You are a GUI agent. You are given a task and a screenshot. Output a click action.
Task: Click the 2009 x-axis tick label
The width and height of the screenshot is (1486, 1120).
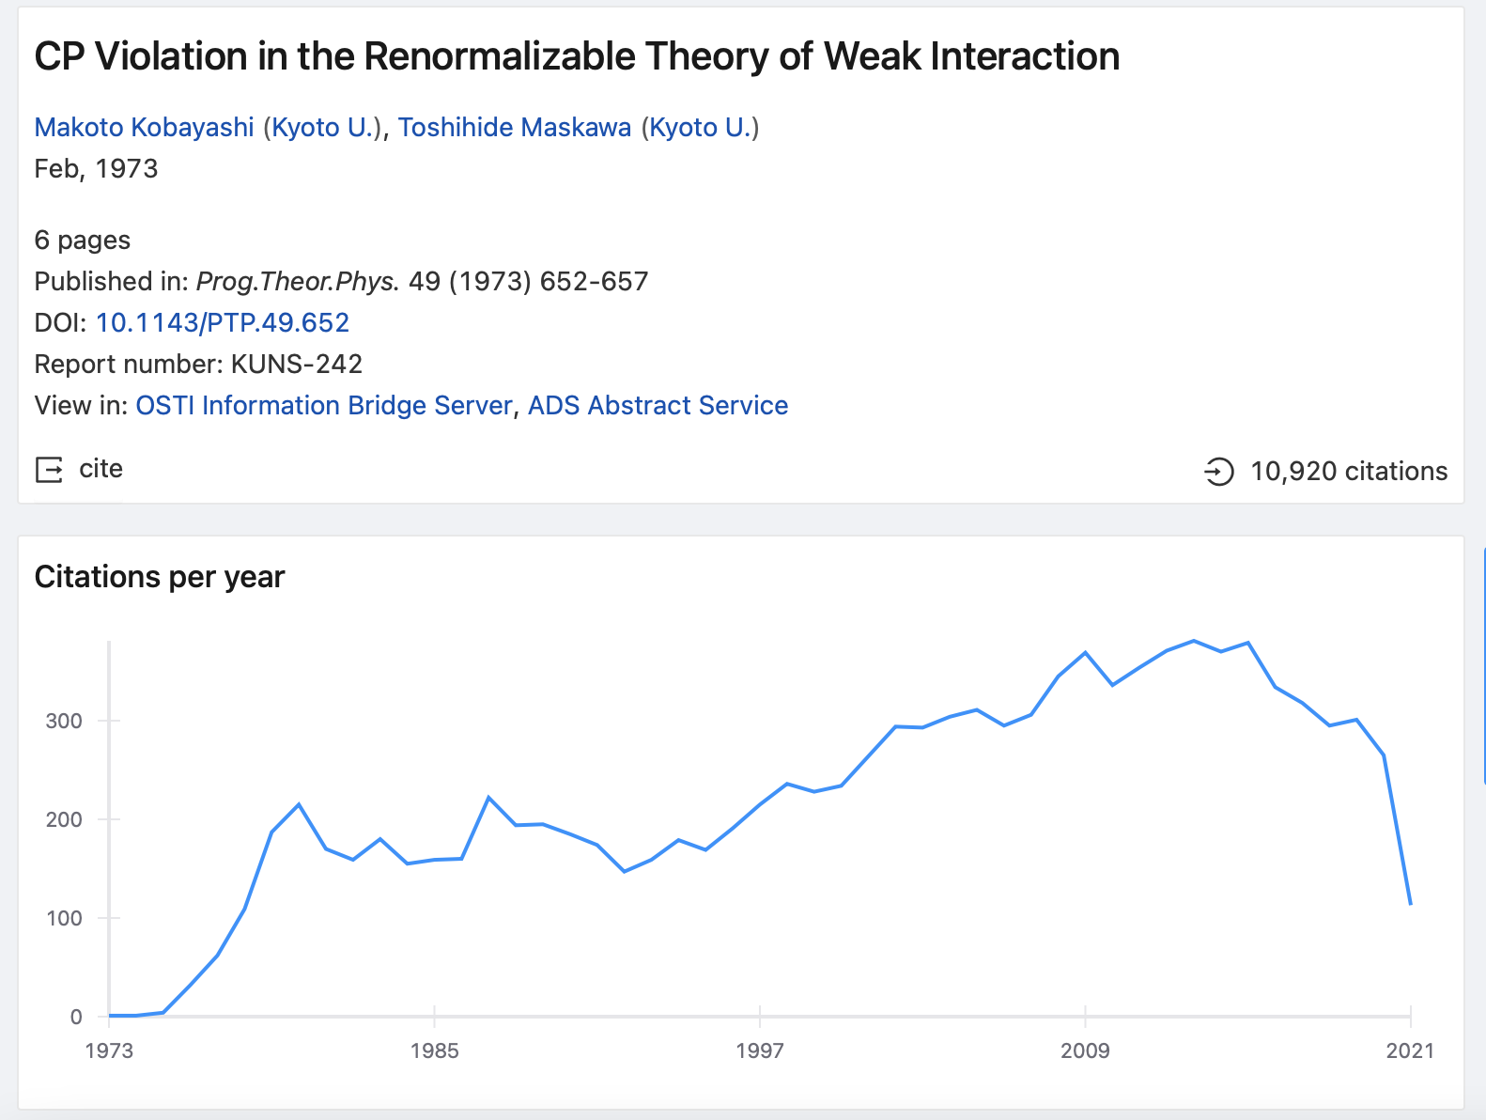click(1085, 1050)
